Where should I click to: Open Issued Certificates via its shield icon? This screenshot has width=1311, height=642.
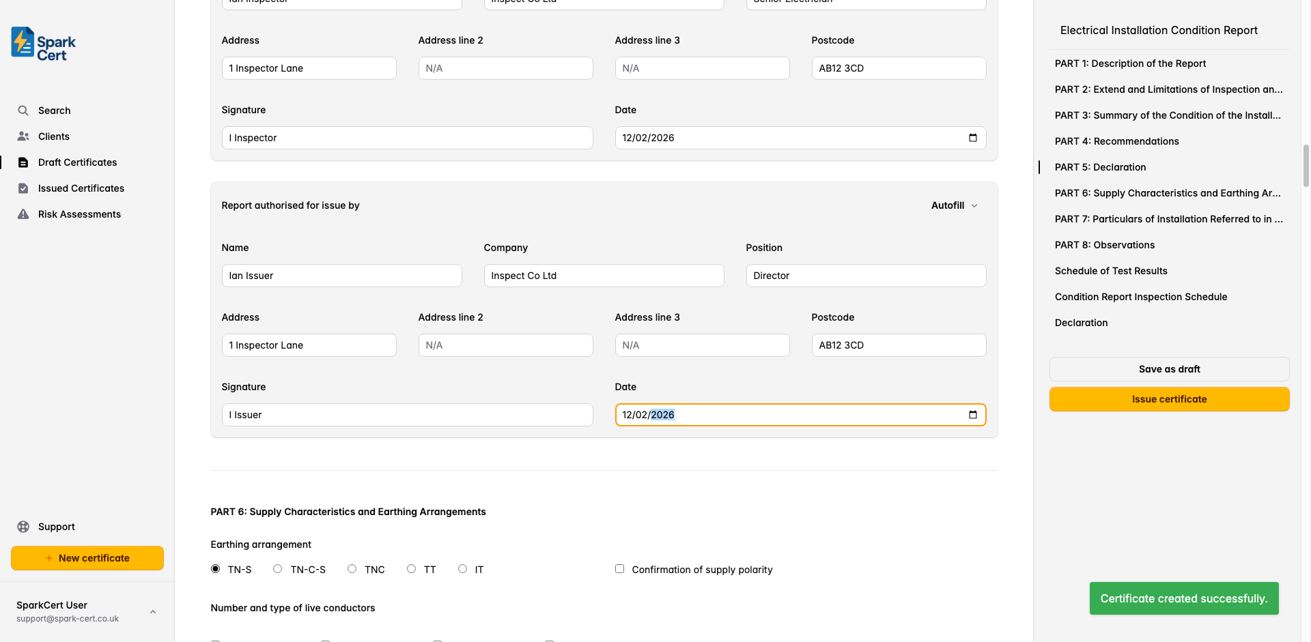click(x=23, y=188)
